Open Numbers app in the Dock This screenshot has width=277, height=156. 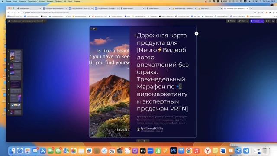(158, 151)
